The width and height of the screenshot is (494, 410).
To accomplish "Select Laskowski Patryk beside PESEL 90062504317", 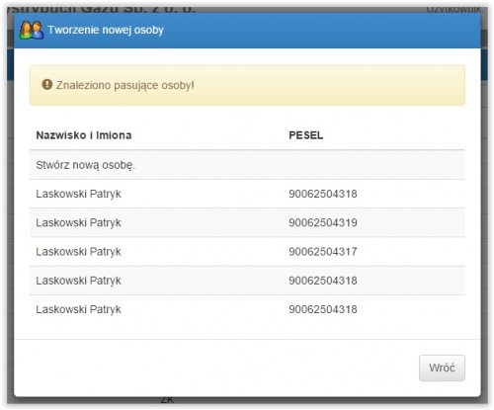I will coord(78,252).
